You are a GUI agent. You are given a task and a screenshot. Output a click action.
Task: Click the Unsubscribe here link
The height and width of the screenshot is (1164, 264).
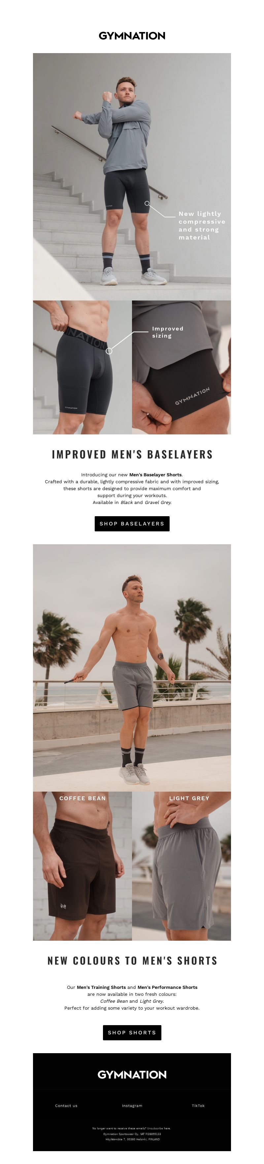pos(159,1128)
